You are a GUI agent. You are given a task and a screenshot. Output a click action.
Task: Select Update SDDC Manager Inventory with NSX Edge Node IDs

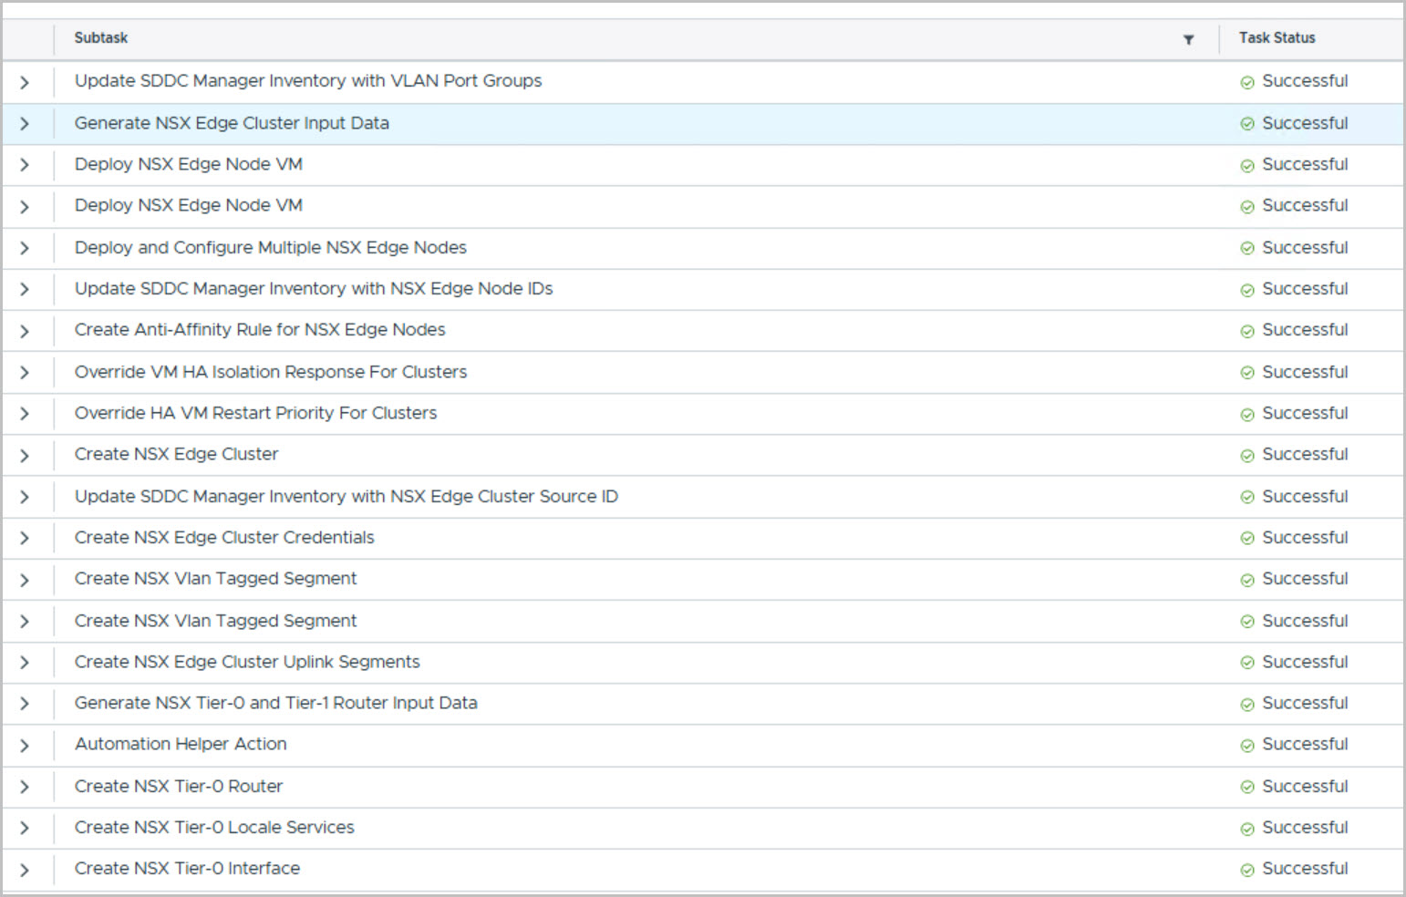(314, 289)
